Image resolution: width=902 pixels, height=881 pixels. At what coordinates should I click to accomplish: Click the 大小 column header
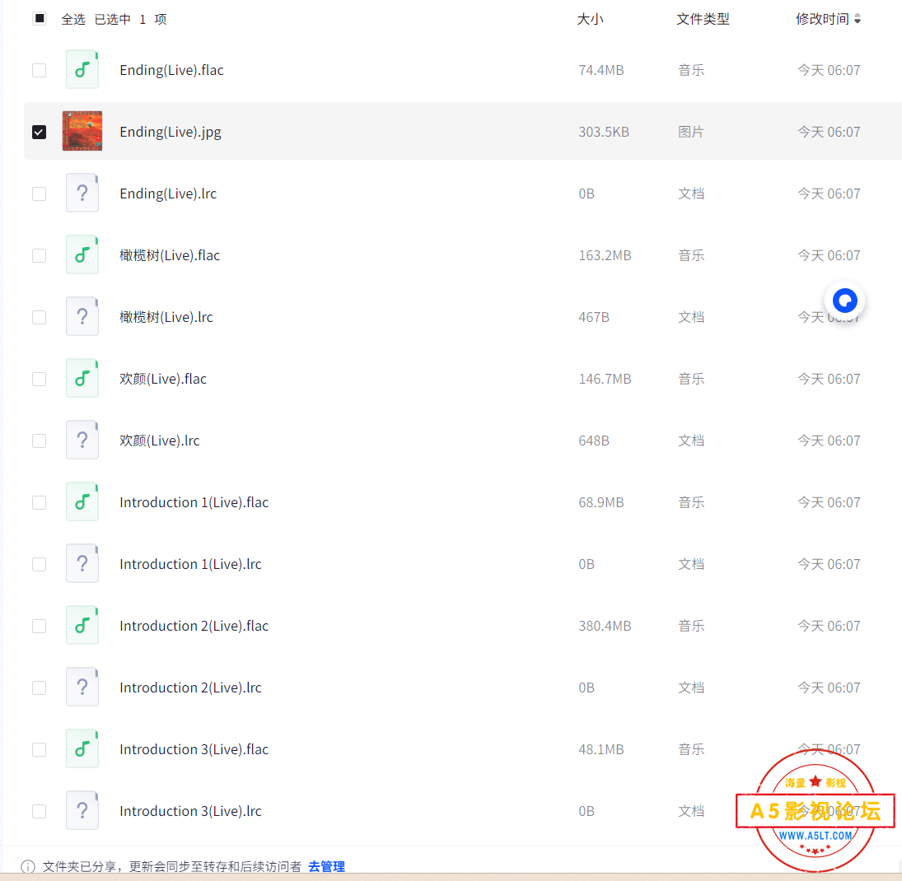pos(590,19)
